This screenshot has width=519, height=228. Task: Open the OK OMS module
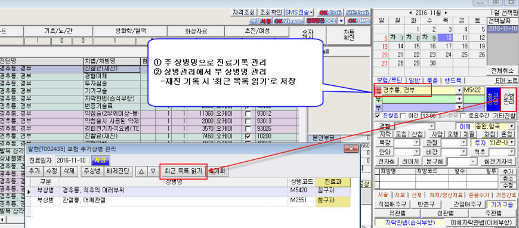coord(358,21)
